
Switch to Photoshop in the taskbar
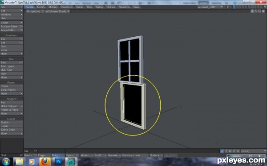pyautogui.click(x=58, y=162)
